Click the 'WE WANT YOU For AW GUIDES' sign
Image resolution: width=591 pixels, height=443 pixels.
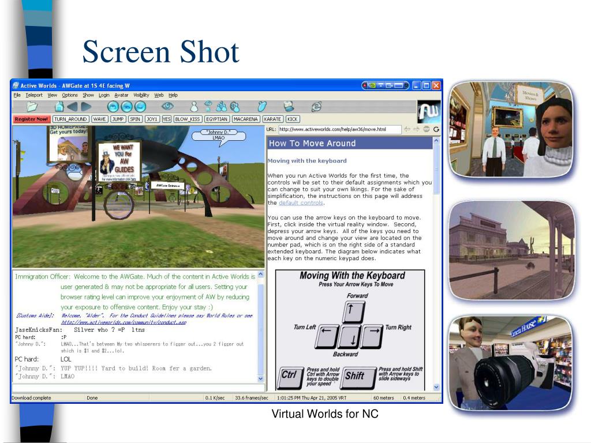pyautogui.click(x=120, y=160)
